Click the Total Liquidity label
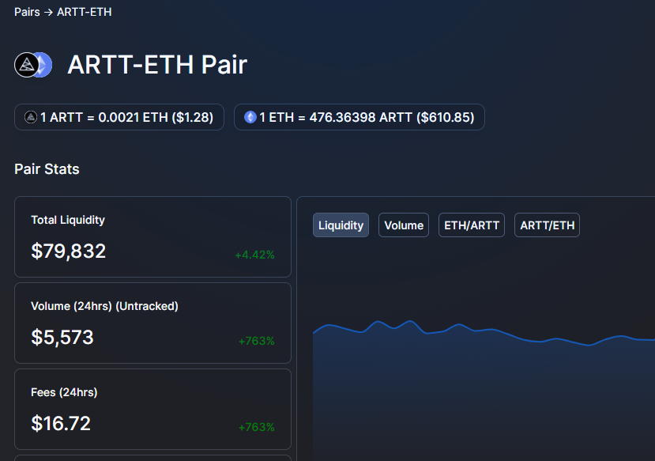This screenshot has height=461, width=655. 68,220
